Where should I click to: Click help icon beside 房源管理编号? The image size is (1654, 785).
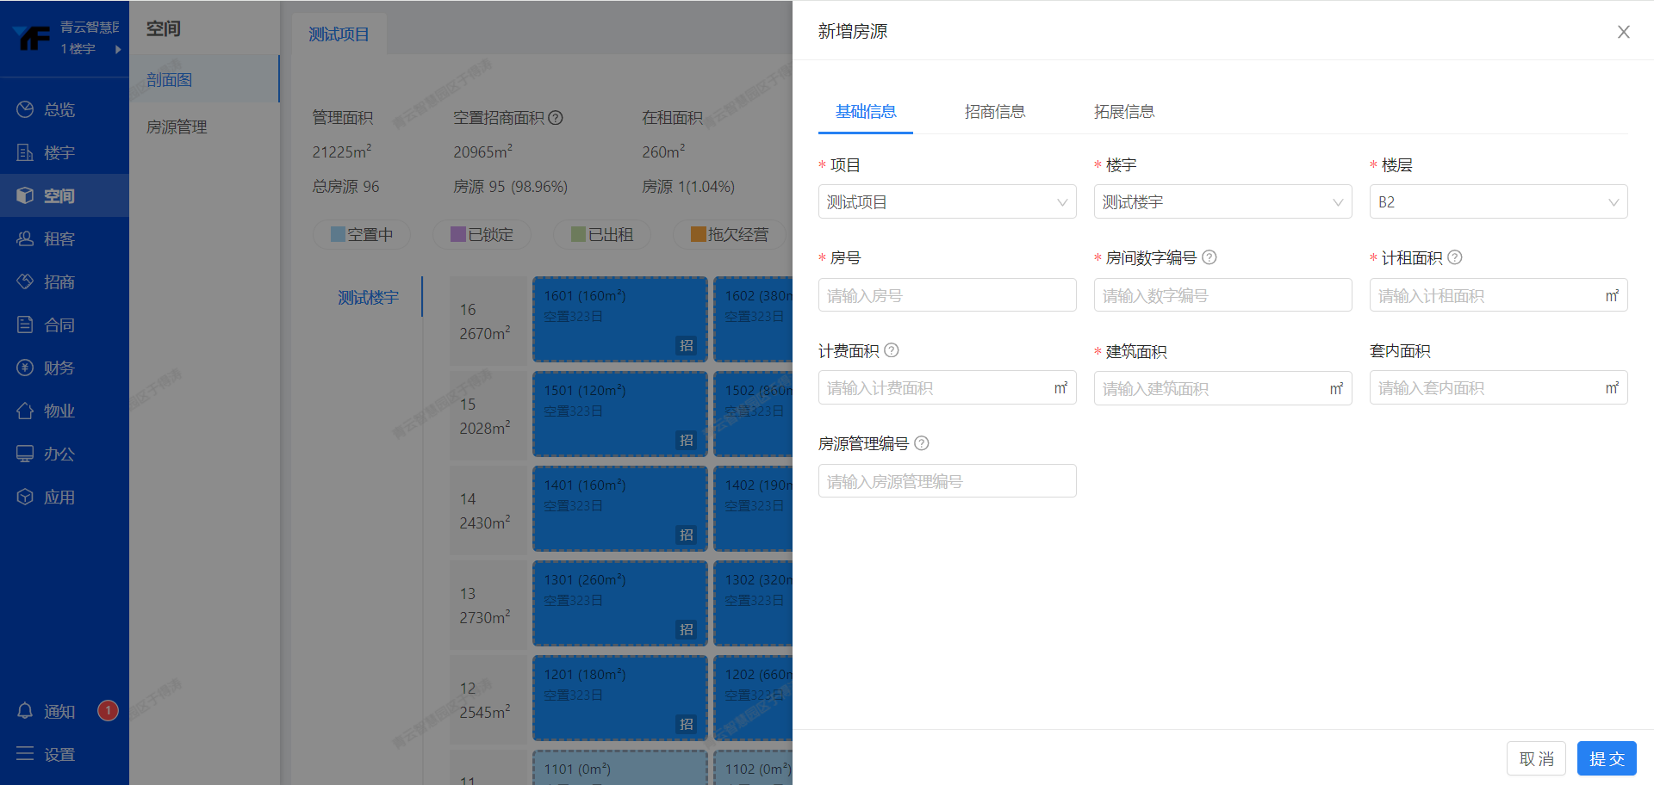[922, 443]
